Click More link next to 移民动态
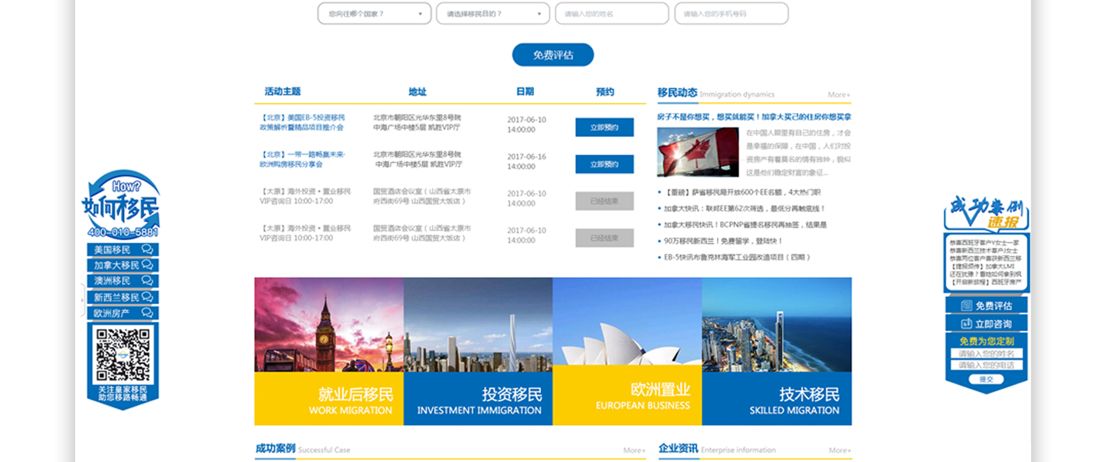 tap(839, 95)
